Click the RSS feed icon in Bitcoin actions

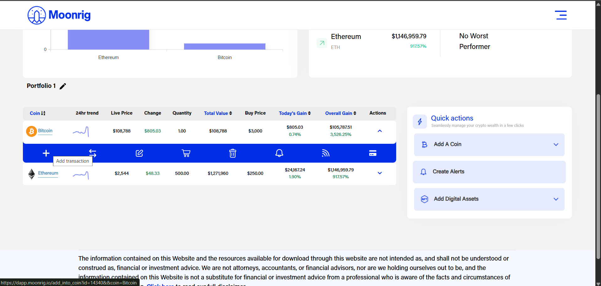click(326, 153)
